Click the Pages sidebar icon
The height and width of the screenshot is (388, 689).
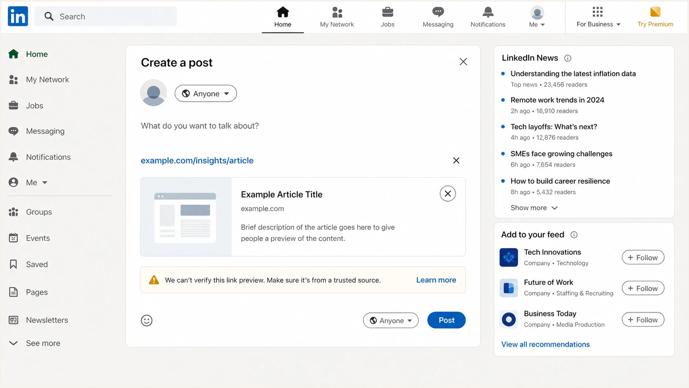(x=14, y=292)
